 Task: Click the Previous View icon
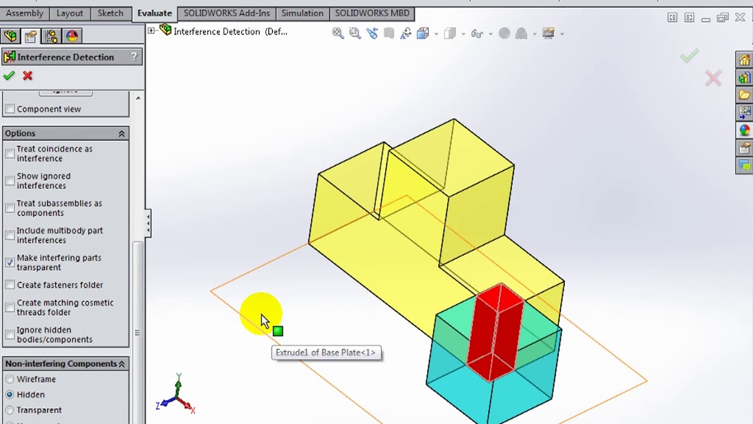(372, 34)
